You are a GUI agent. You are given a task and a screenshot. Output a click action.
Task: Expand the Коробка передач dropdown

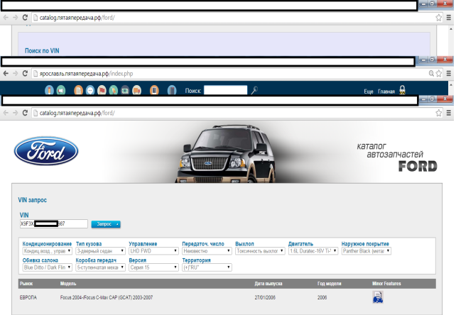100,267
